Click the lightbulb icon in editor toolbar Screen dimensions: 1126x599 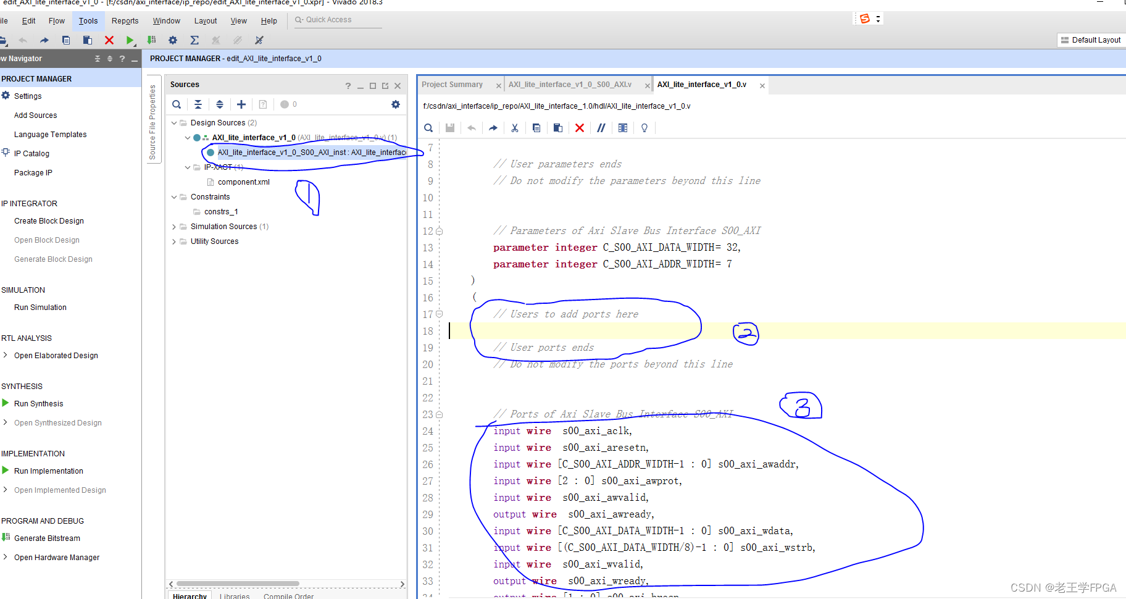click(x=644, y=128)
